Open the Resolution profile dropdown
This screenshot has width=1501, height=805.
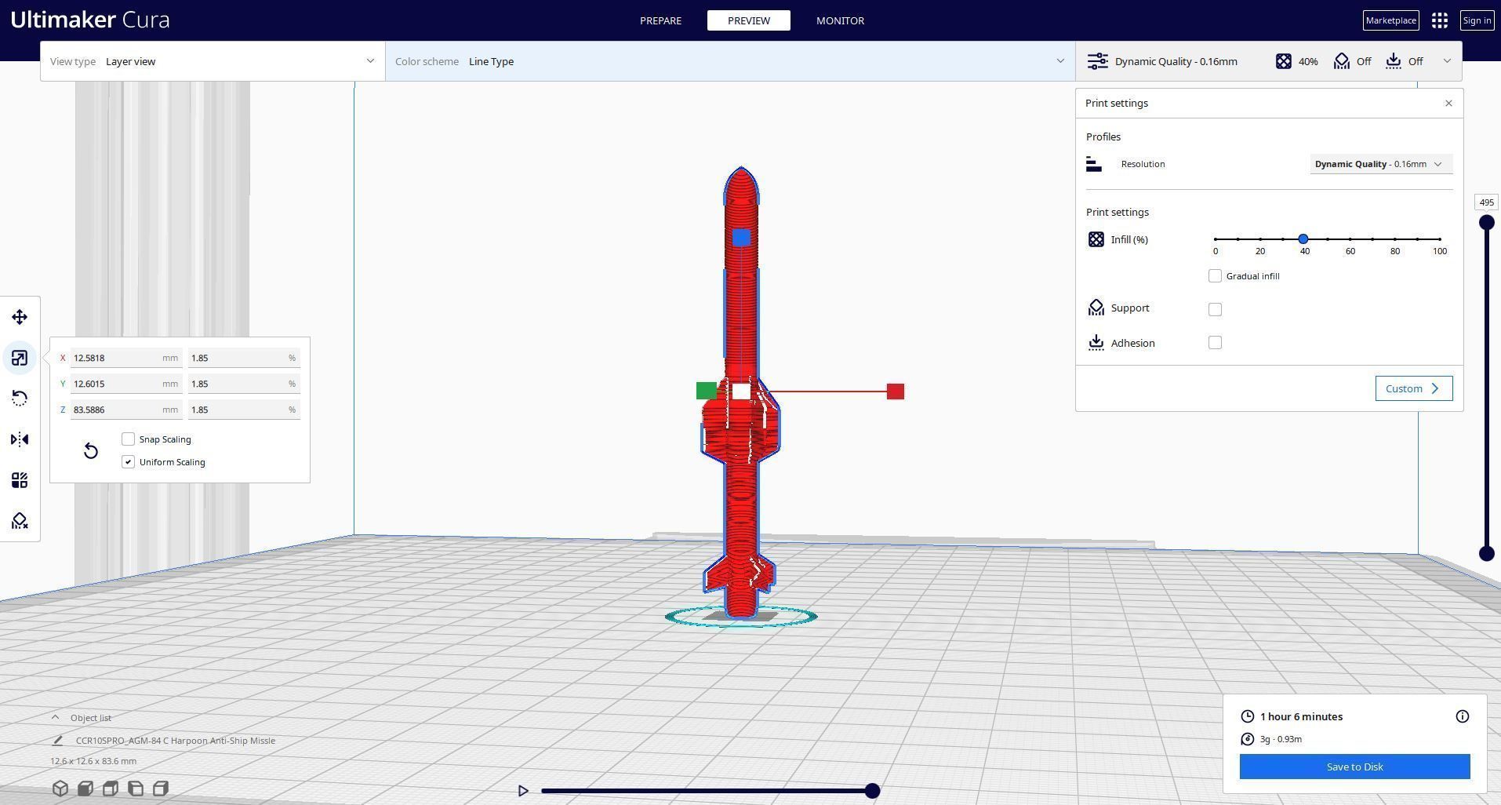(x=1380, y=164)
